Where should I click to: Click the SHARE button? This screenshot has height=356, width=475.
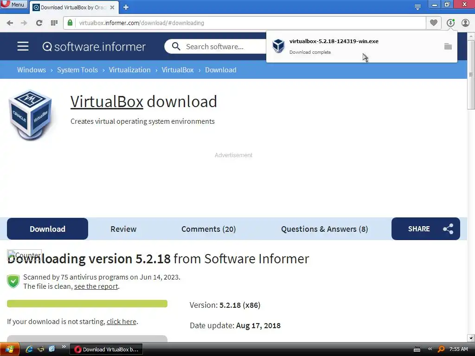point(426,229)
